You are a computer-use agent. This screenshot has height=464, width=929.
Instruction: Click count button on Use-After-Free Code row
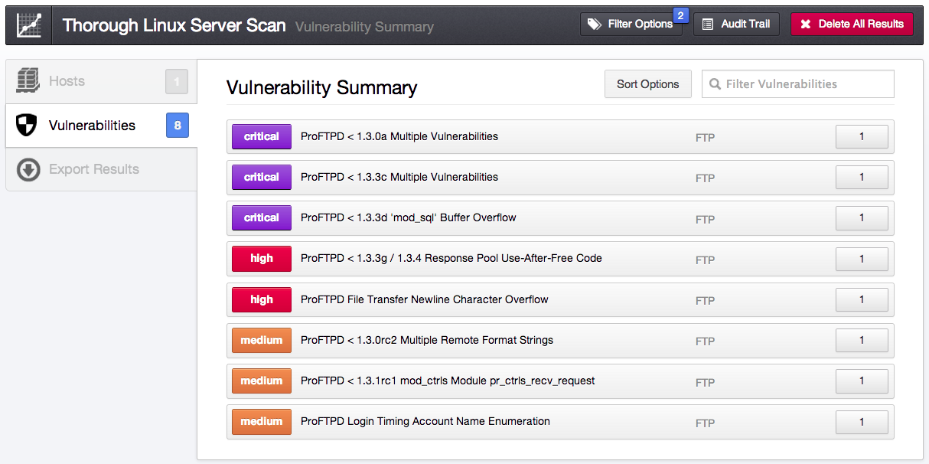coord(862,259)
